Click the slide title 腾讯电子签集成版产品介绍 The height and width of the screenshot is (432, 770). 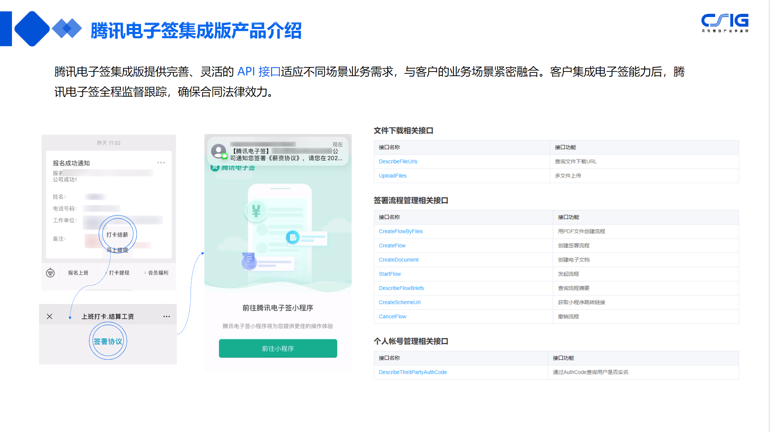click(196, 30)
